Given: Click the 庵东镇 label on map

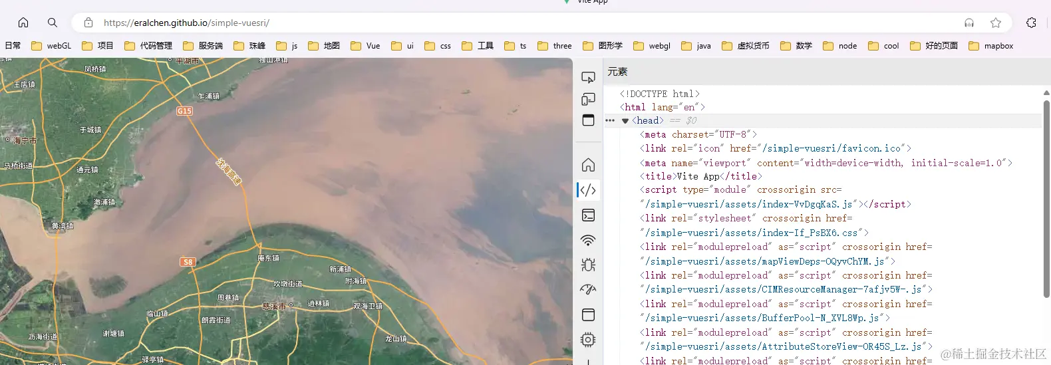Looking at the screenshot, I should (x=269, y=258).
